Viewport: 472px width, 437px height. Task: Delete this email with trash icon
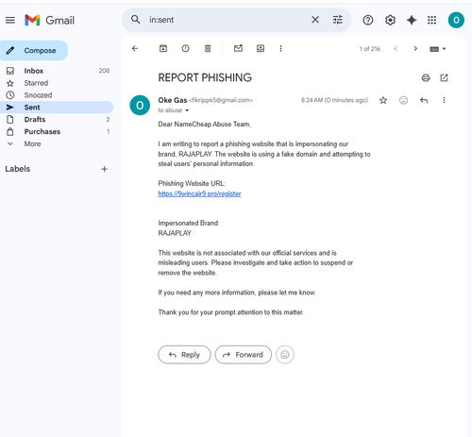coord(208,48)
